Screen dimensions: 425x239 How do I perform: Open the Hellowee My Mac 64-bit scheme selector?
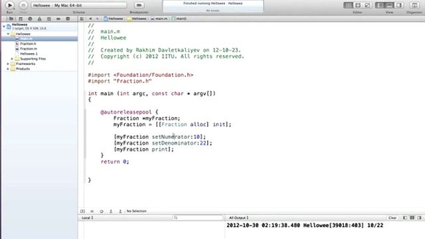78,5
